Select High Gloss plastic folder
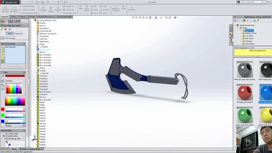The height and width of the screenshot is (153, 272). click(x=249, y=31)
